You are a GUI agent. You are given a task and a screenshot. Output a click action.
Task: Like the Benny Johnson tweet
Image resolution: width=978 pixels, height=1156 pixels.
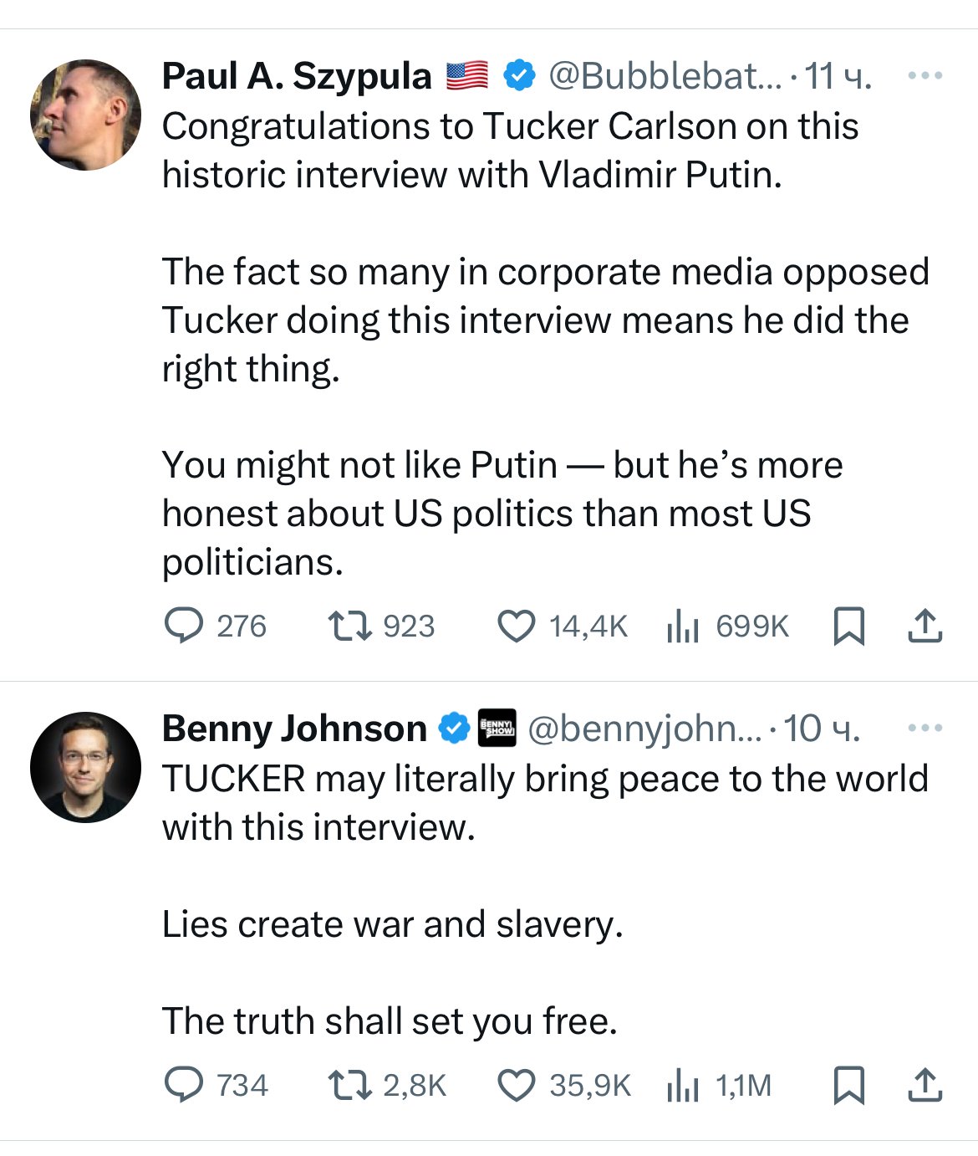[516, 1085]
